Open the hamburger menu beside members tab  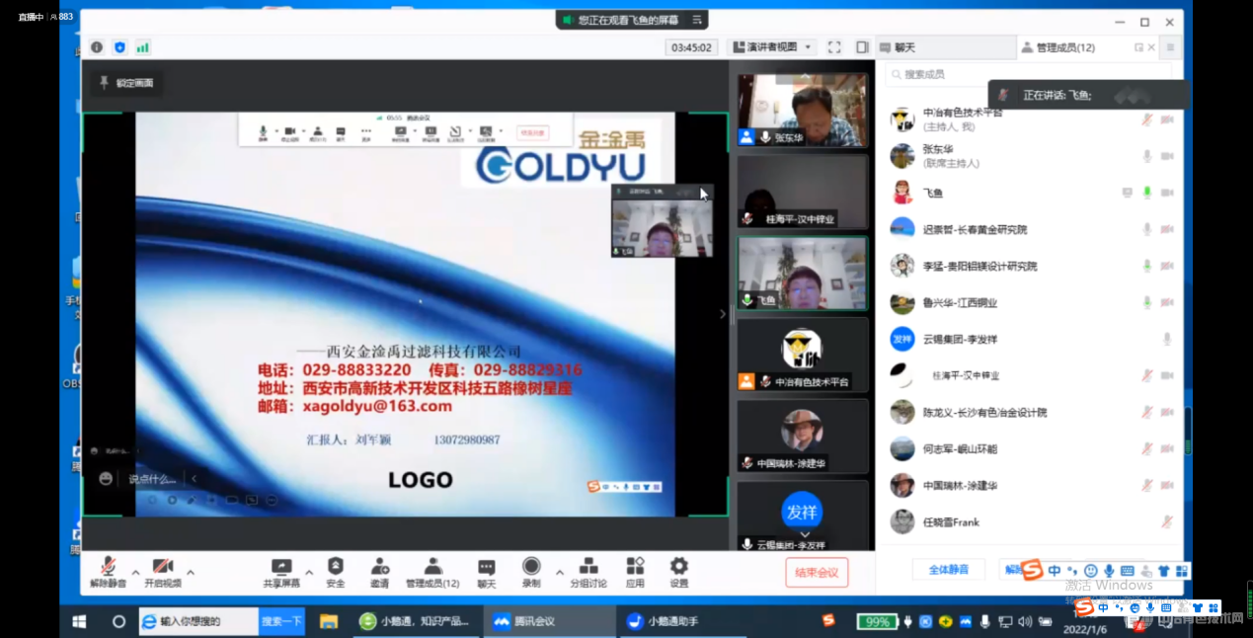tap(1171, 47)
